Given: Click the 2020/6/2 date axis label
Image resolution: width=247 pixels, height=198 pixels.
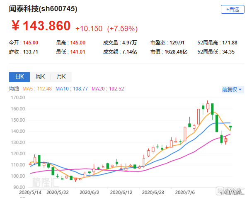Looking at the screenshot, I should coord(90,193).
